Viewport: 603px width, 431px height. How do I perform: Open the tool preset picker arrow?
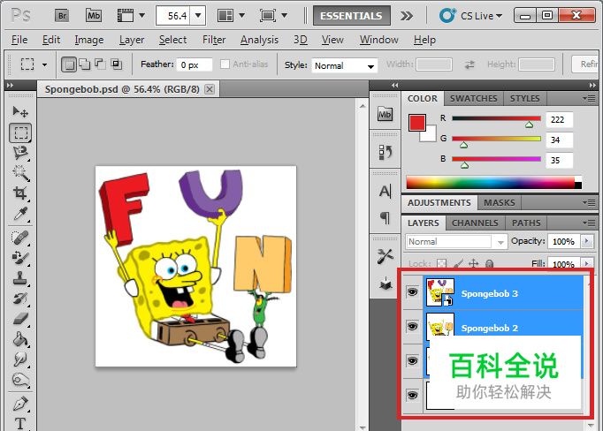tap(44, 64)
